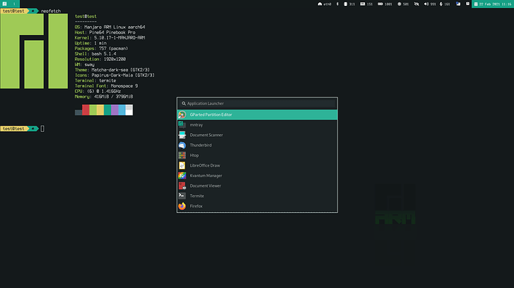
Task: Click the search magnifier icon in launcher
Action: coord(183,103)
